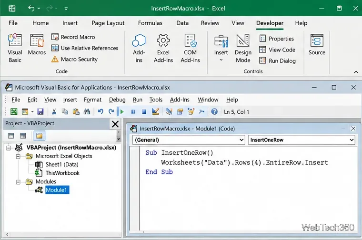Open the VBA editor Debug menu
362x240 pixels.
pos(117,100)
